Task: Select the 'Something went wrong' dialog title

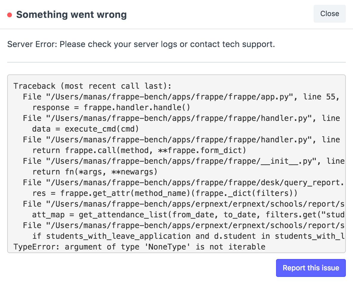Action: pyautogui.click(x=71, y=14)
